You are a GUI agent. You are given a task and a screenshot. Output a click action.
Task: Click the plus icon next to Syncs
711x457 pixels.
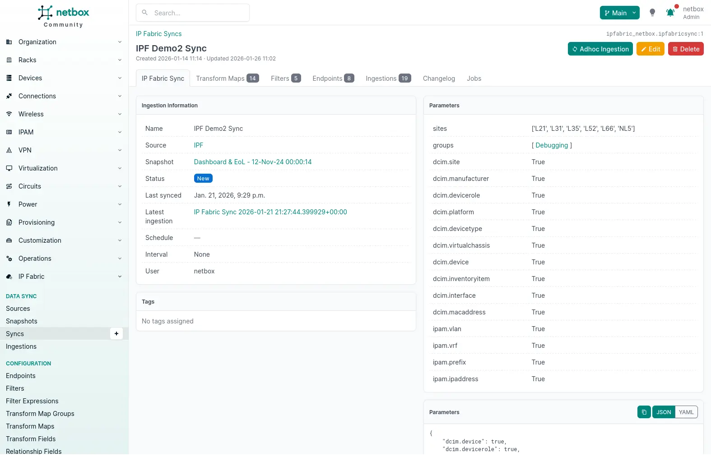pyautogui.click(x=116, y=333)
